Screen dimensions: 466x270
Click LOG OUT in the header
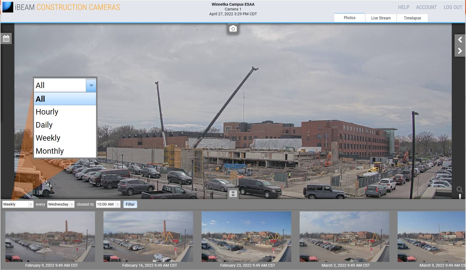[452, 7]
